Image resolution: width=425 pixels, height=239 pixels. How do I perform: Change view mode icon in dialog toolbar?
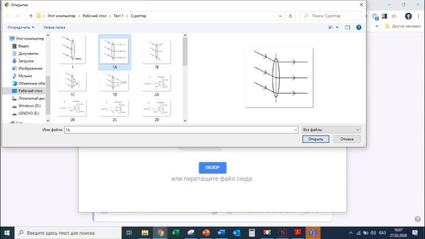click(331, 27)
